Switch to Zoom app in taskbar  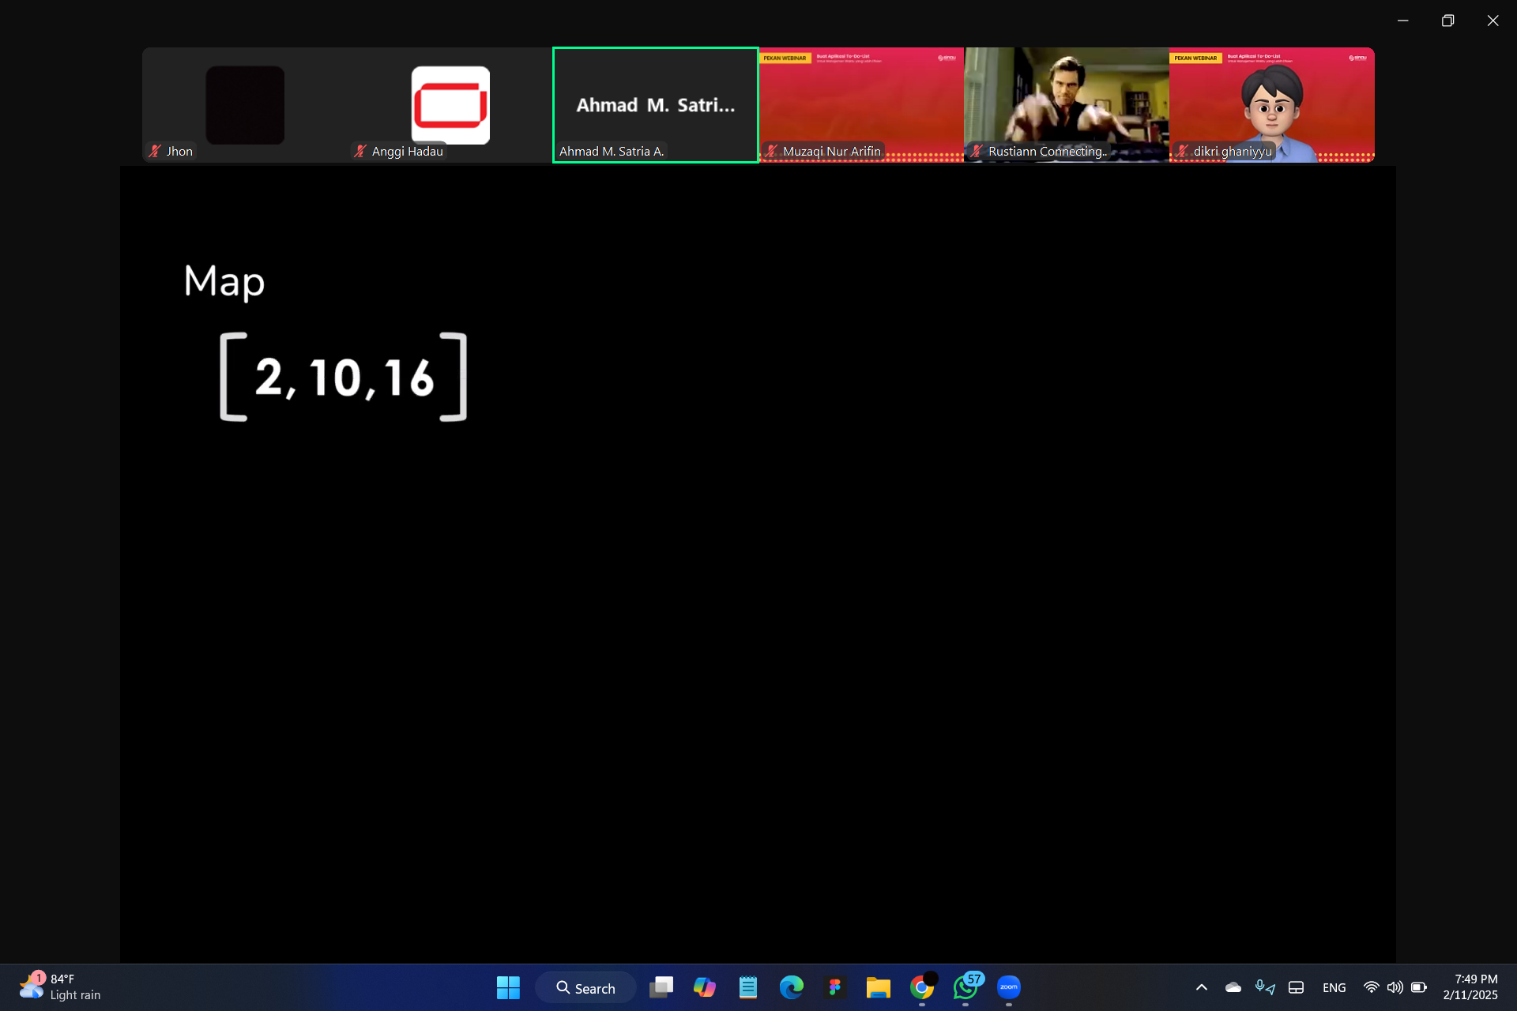coord(1009,987)
